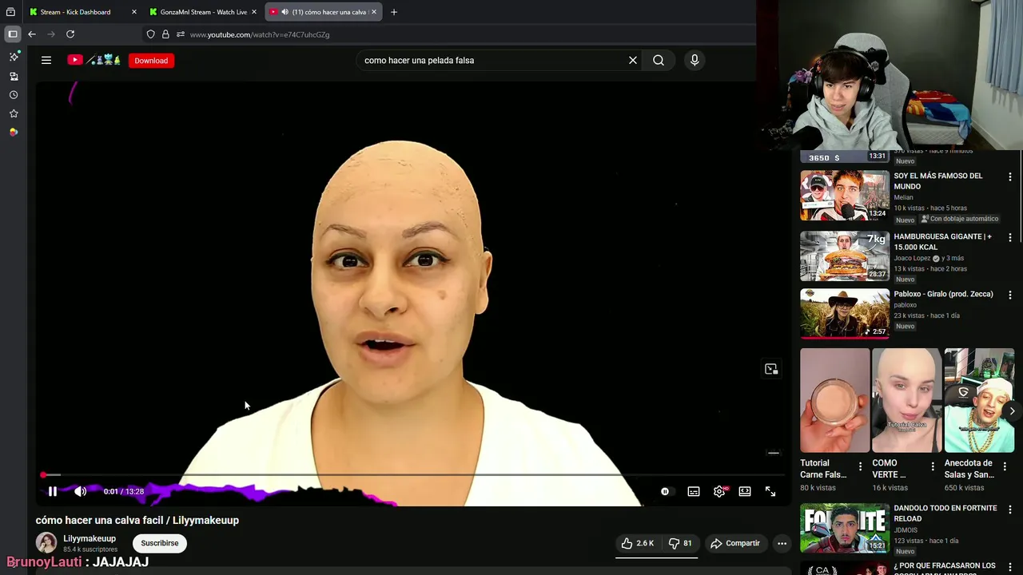Click the video title cómo hacer una calva facil
Image resolution: width=1023 pixels, height=575 pixels.
click(137, 520)
